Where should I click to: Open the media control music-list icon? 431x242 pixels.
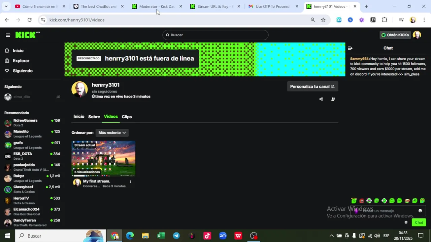[x=401, y=20]
